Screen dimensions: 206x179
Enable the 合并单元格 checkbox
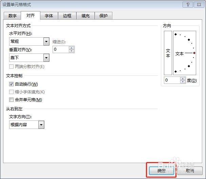11,100
